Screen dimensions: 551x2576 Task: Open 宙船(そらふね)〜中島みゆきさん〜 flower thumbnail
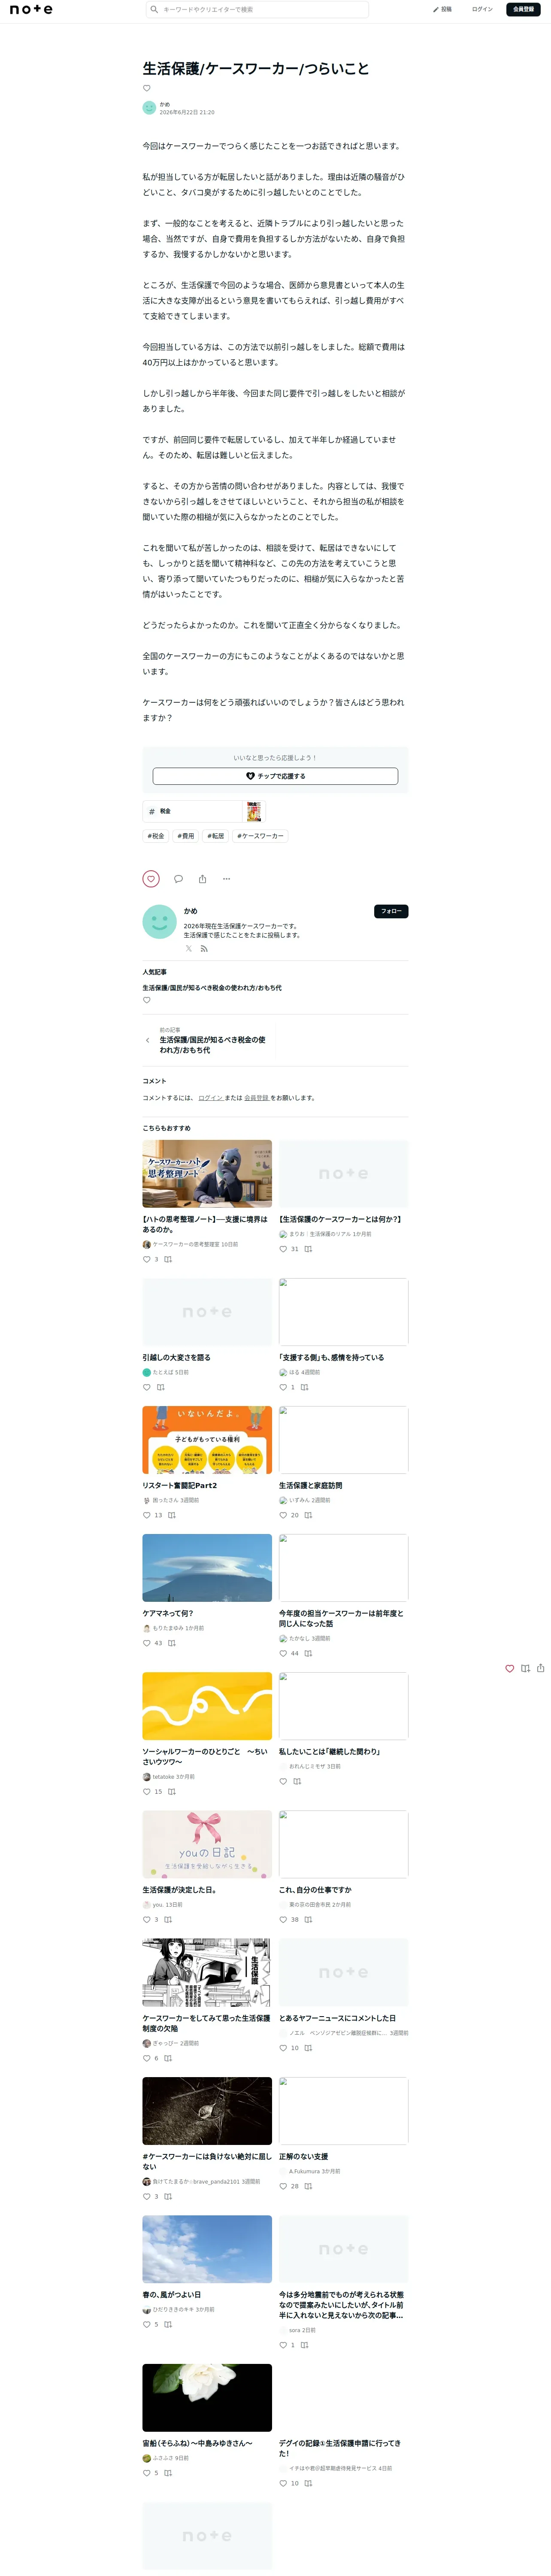coord(207,2397)
